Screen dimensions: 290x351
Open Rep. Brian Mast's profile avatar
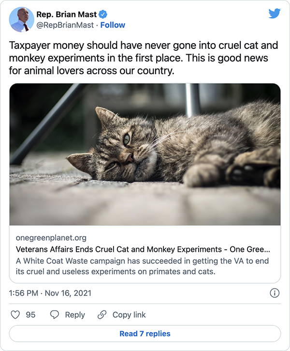pyautogui.click(x=20, y=19)
